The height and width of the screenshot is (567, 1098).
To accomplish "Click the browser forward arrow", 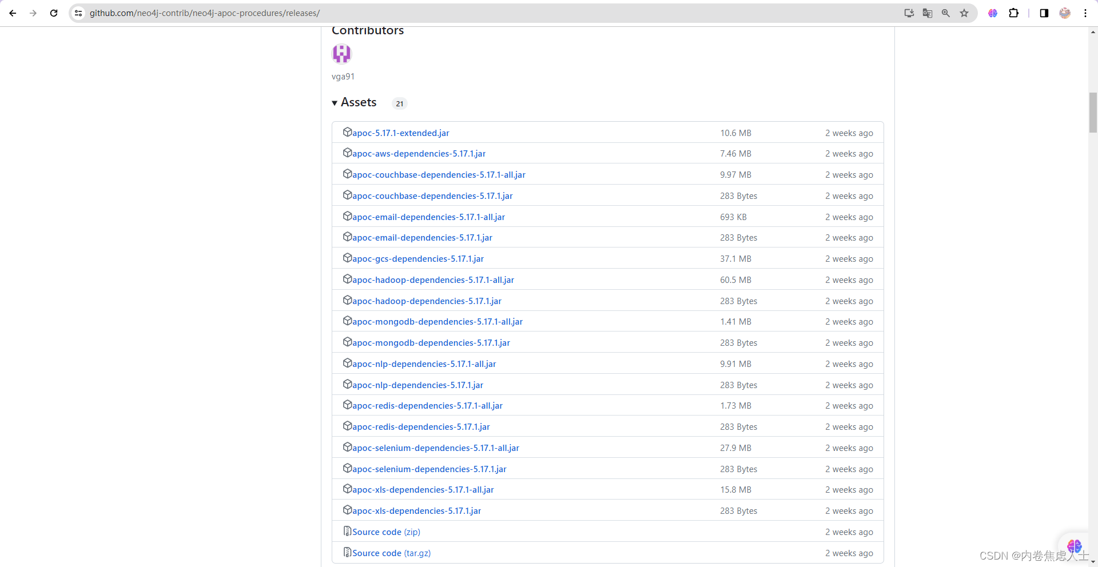I will click(x=33, y=13).
